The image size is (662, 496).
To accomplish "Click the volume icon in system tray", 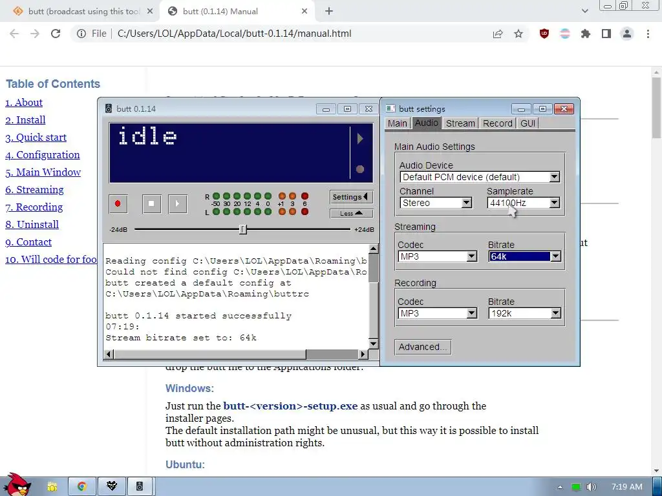I will [x=592, y=487].
